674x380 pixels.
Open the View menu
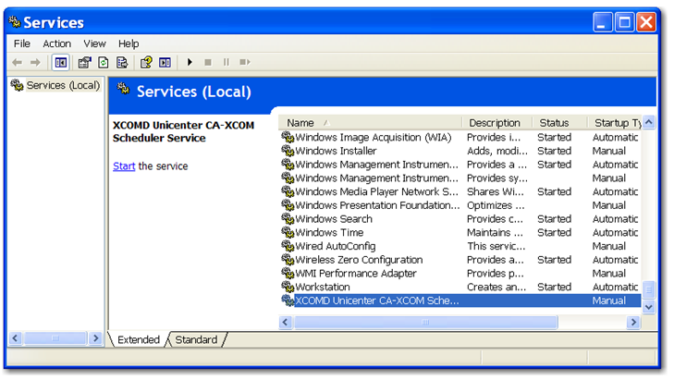pyautogui.click(x=94, y=43)
